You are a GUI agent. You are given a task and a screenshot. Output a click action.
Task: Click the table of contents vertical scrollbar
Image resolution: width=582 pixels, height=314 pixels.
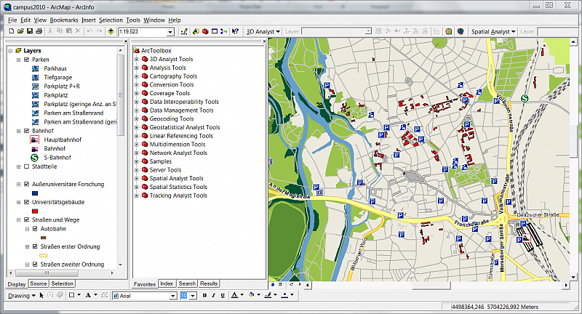(x=120, y=96)
